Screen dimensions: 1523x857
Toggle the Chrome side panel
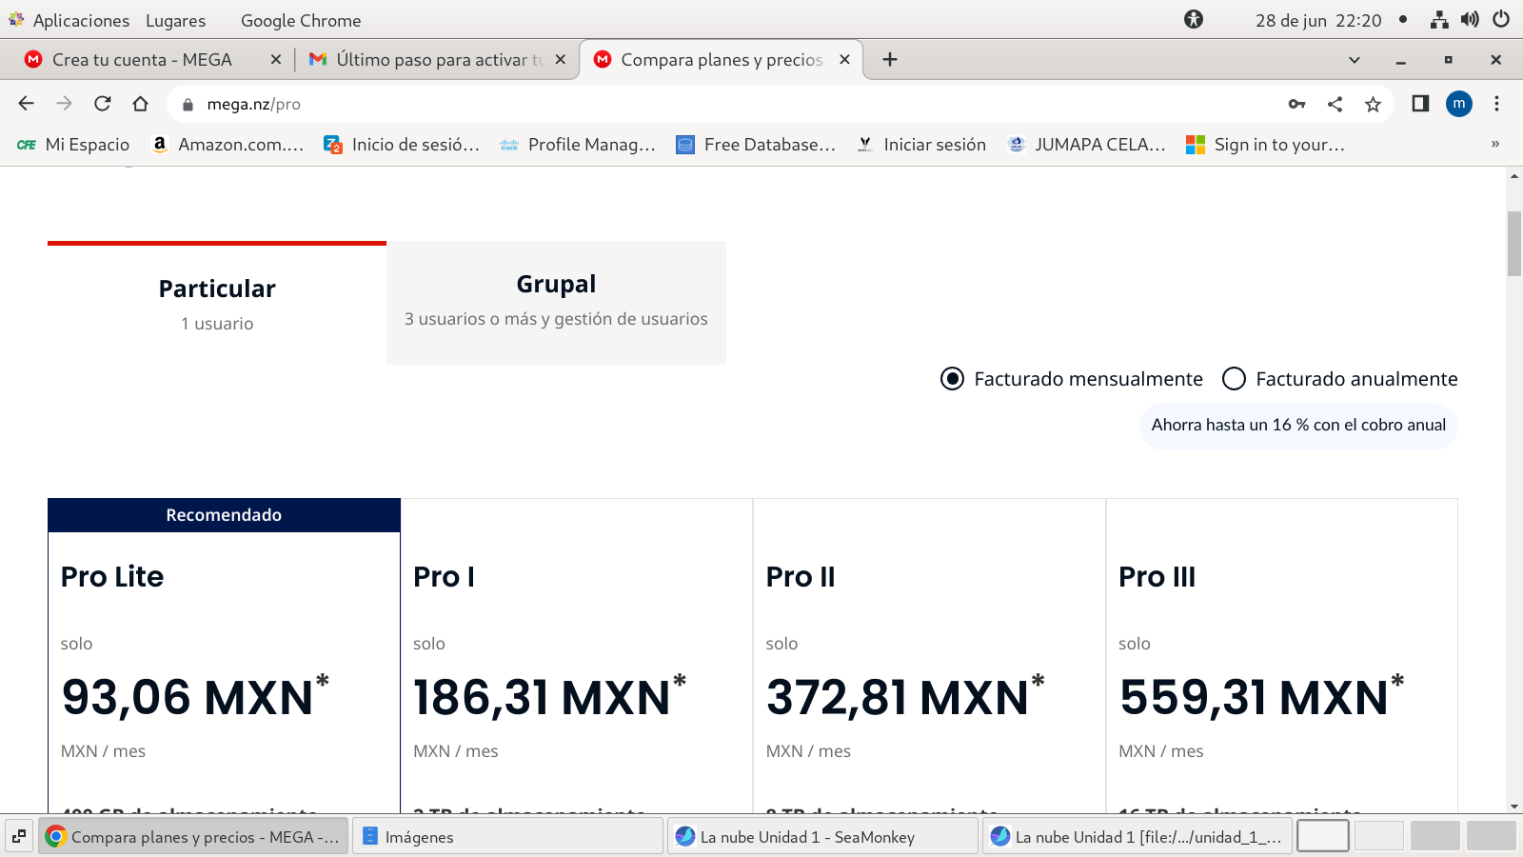pos(1420,104)
